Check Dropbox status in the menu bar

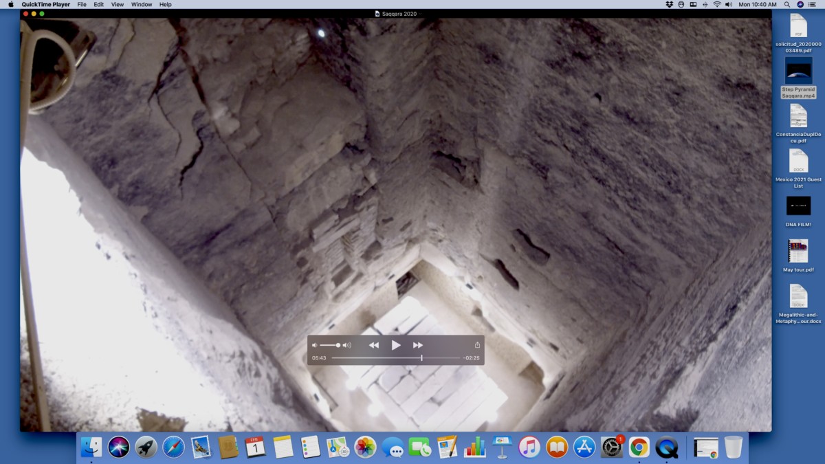pyautogui.click(x=669, y=4)
